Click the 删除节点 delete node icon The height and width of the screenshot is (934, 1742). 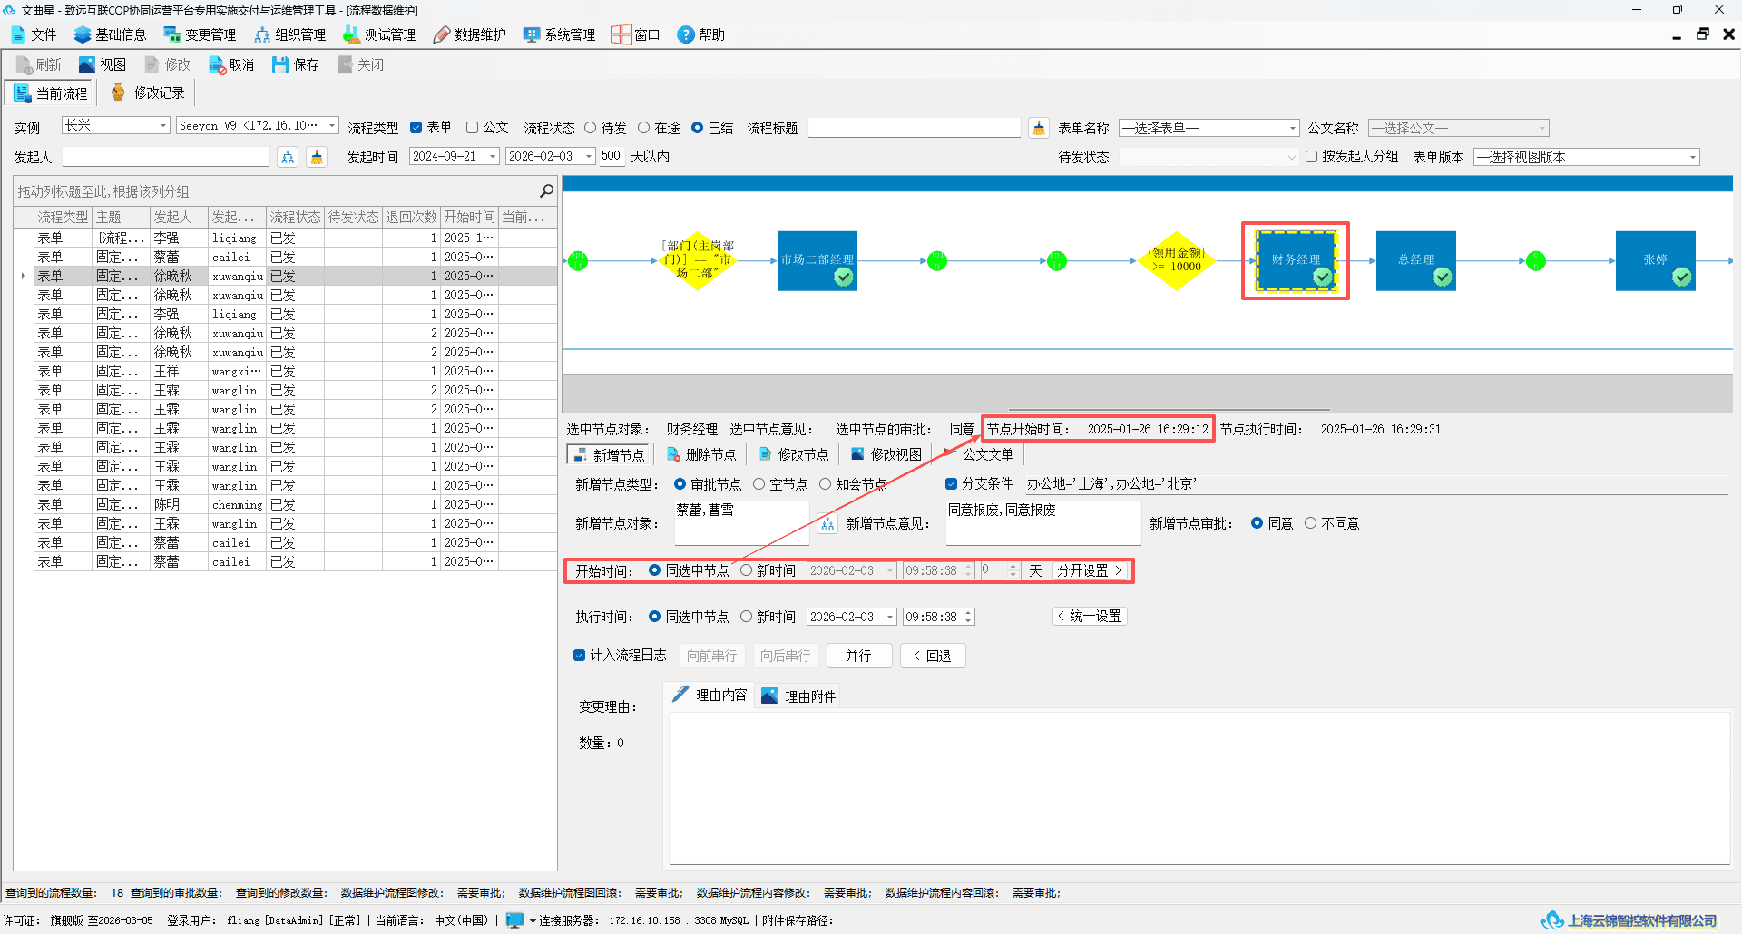[x=673, y=454]
